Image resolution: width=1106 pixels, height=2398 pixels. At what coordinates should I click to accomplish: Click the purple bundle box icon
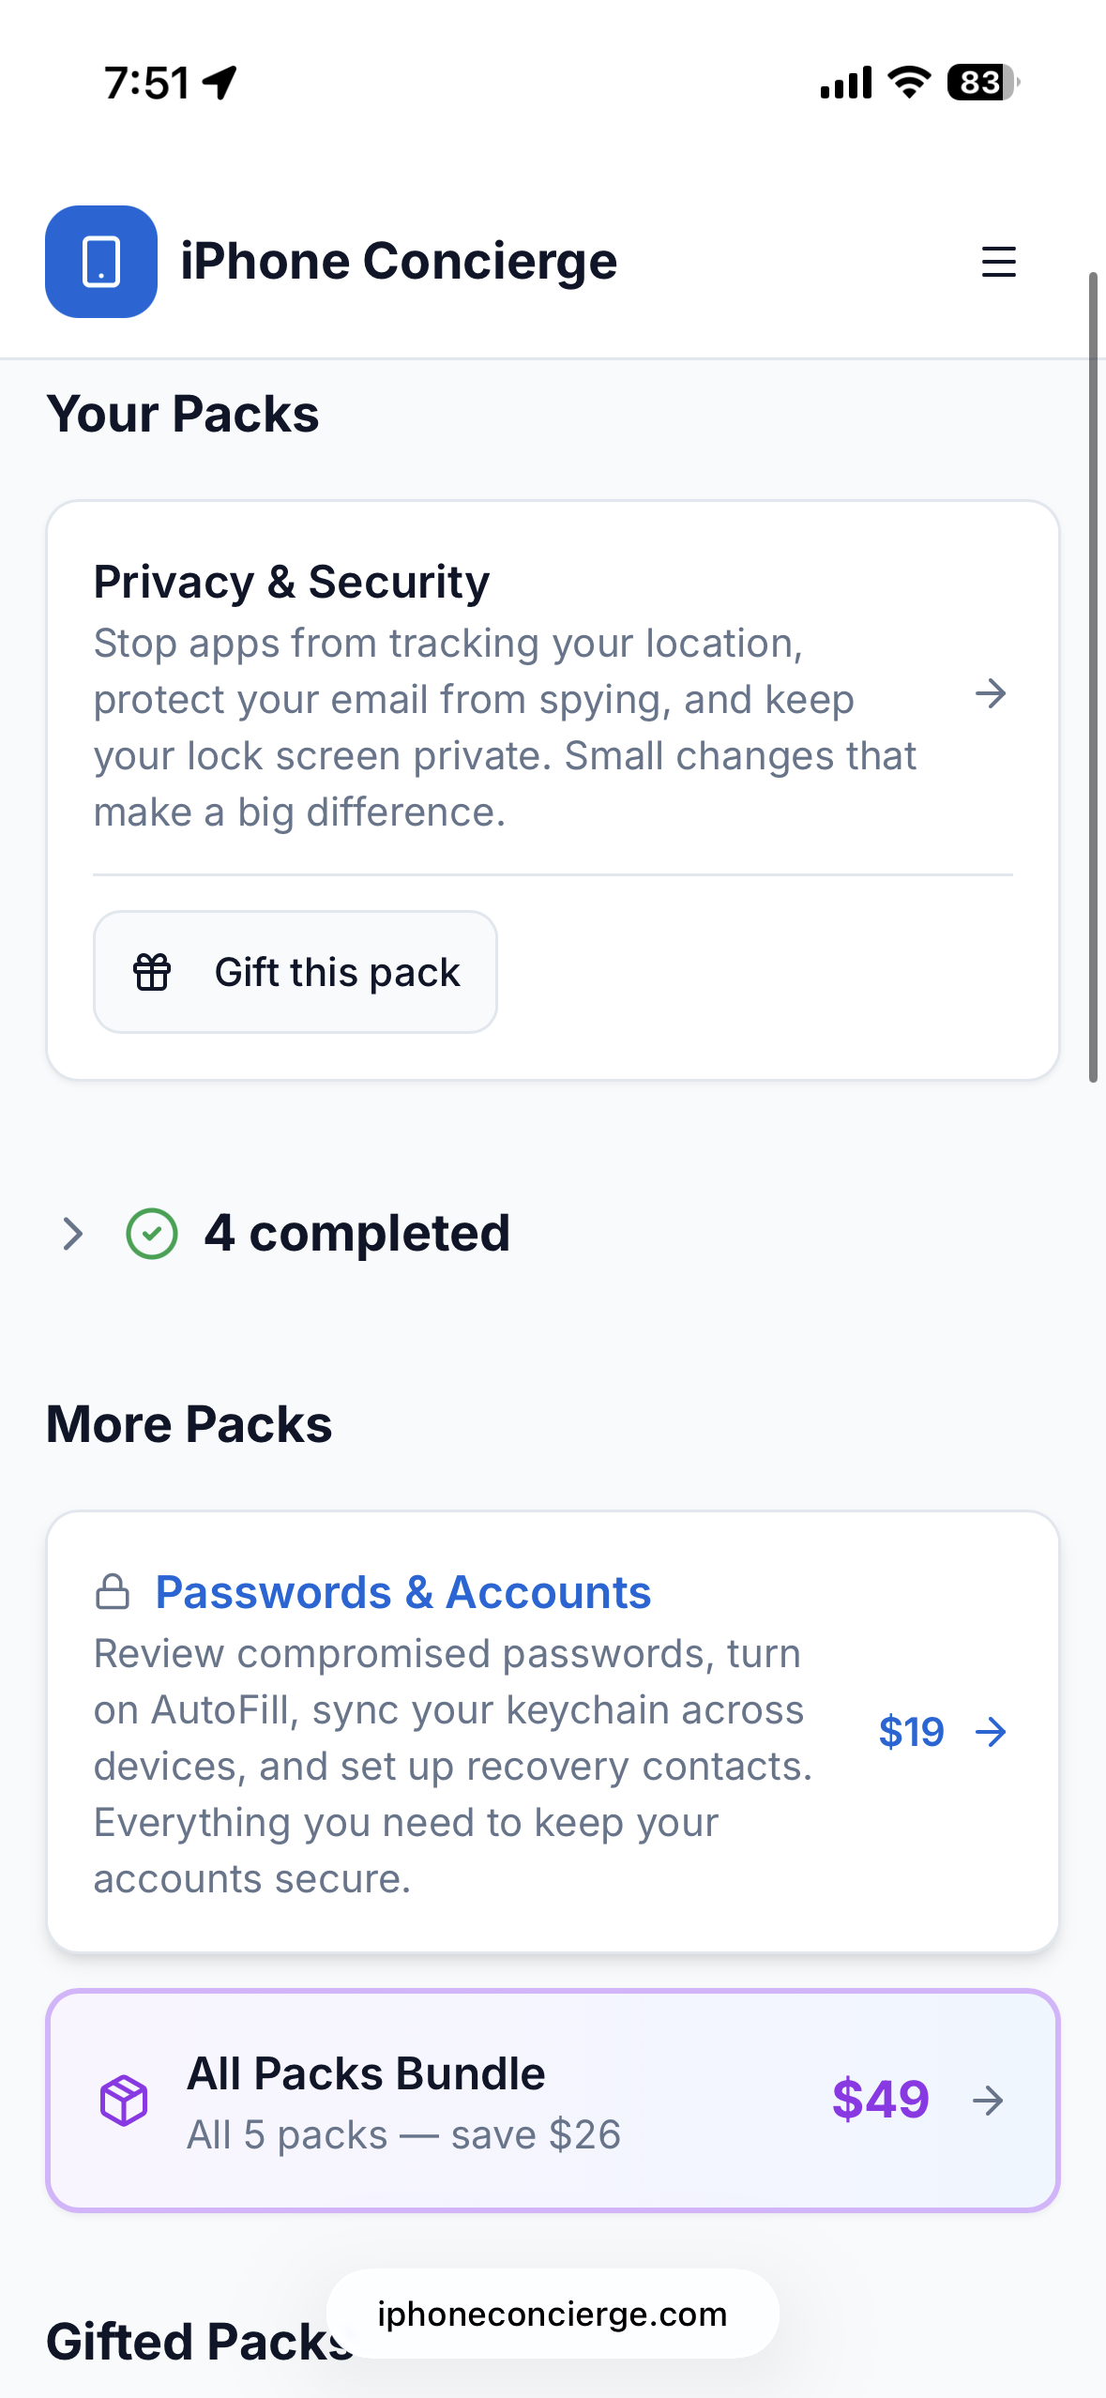point(124,2100)
